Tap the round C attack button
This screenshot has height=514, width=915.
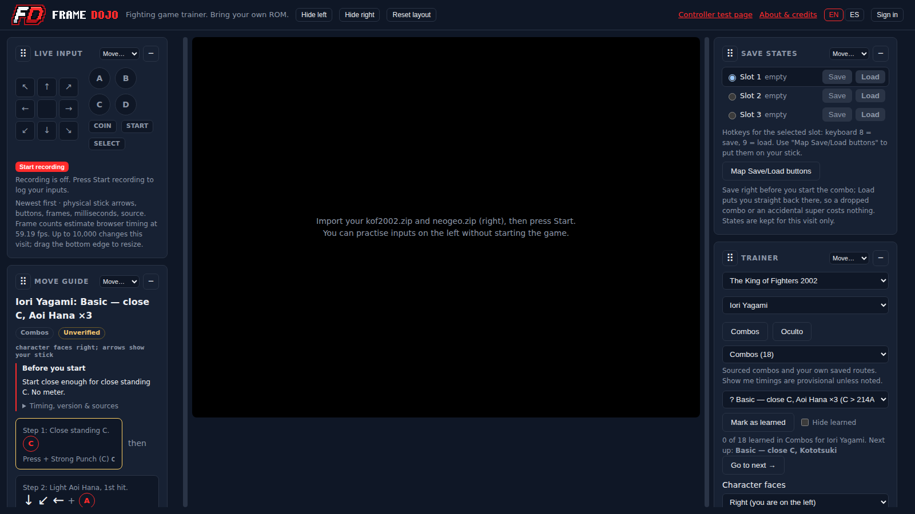(x=100, y=105)
